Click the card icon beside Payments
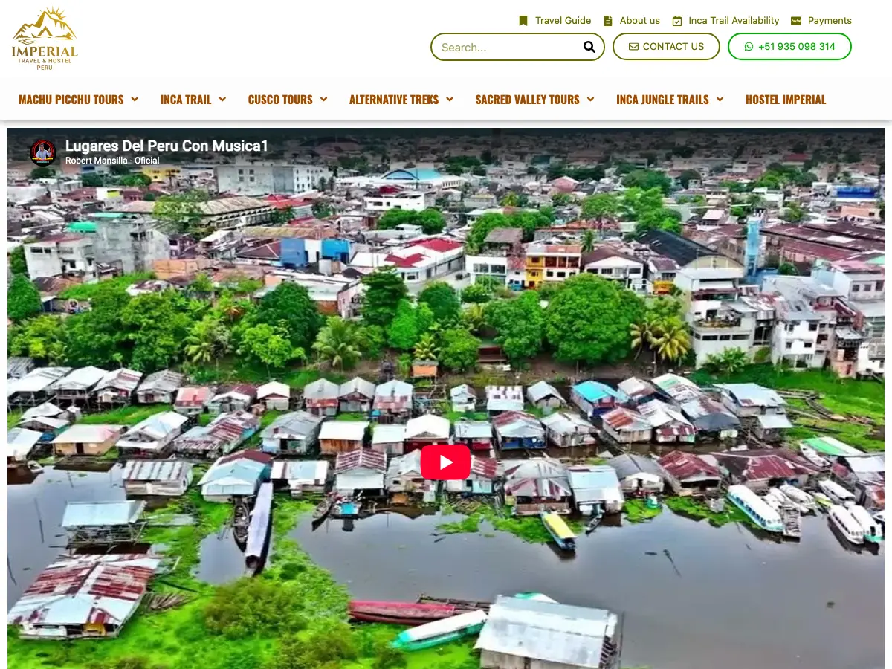The width and height of the screenshot is (892, 669). point(796,21)
